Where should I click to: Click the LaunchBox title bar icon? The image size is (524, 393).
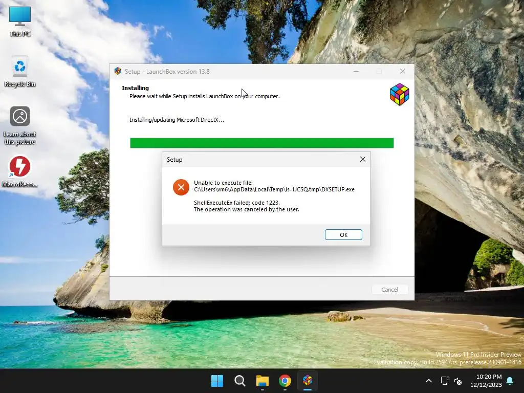pyautogui.click(x=118, y=71)
